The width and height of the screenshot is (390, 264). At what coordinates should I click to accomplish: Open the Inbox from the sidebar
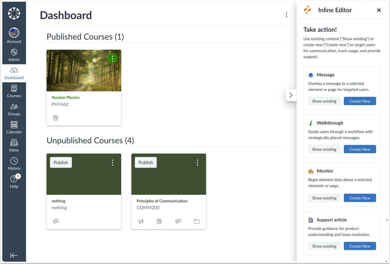click(14, 146)
